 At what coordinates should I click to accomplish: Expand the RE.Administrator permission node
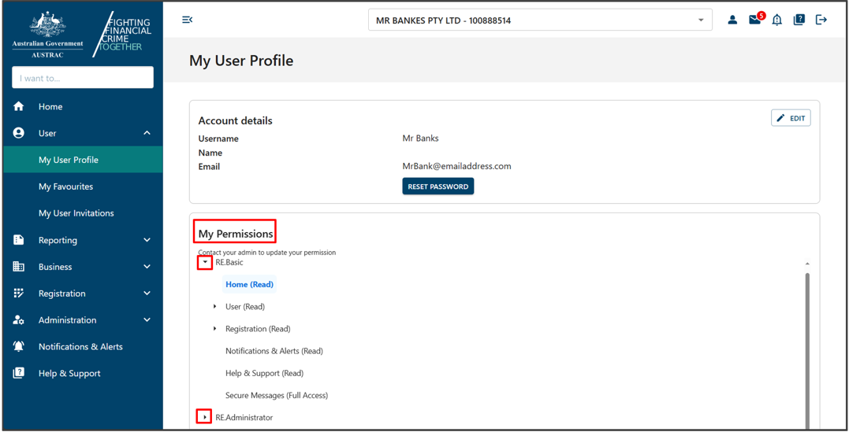coord(204,417)
